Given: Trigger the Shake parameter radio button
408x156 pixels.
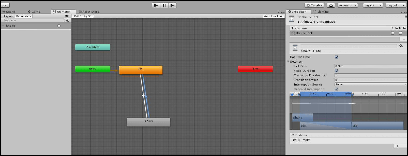Looking at the screenshot, I should coord(59,26).
